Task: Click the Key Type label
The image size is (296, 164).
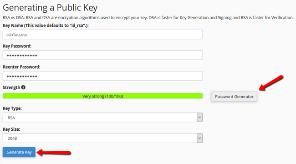Action: (x=12, y=108)
